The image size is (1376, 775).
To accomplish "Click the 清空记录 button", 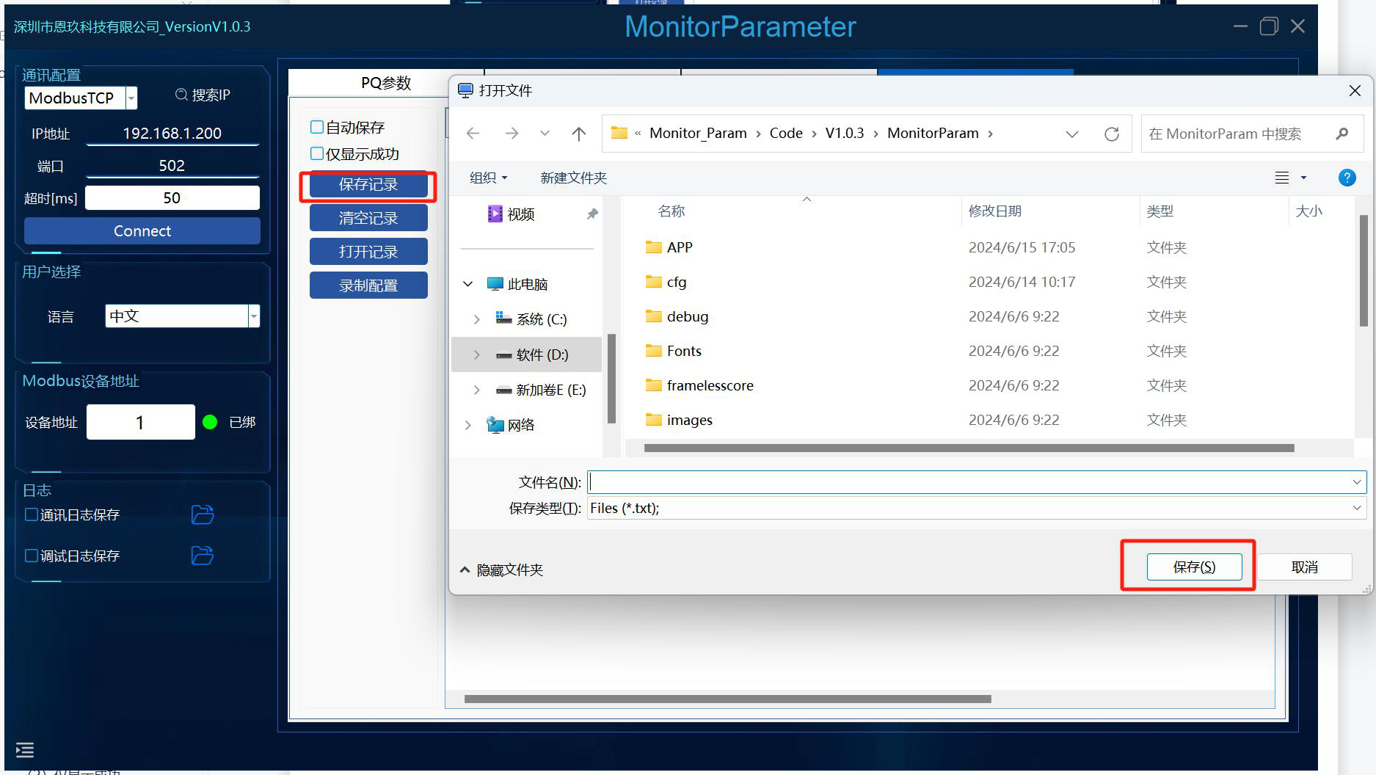I will (368, 218).
